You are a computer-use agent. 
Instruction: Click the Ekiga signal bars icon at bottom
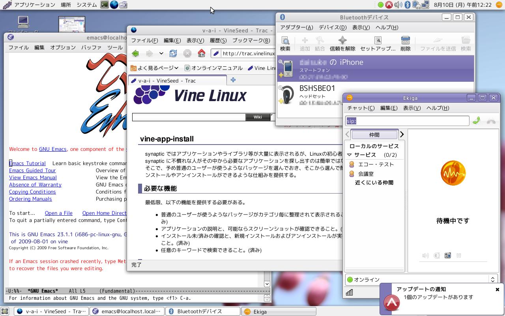349,292
